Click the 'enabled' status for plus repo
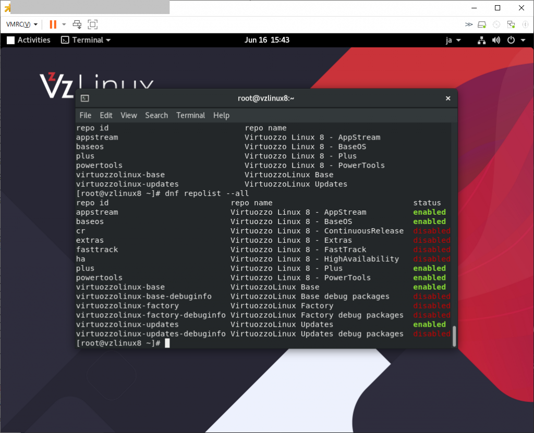The width and height of the screenshot is (534, 433). (430, 268)
